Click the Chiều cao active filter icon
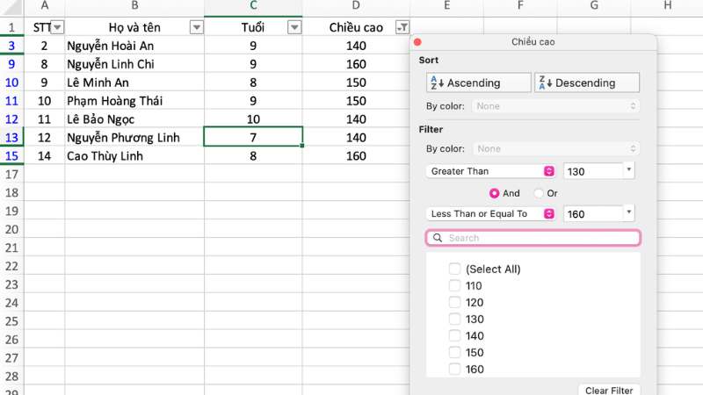 (402, 27)
